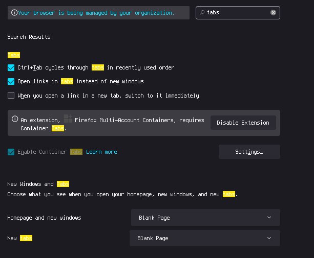Click 'Homepage and new windows' label
The width and height of the screenshot is (314, 258).
point(44,218)
